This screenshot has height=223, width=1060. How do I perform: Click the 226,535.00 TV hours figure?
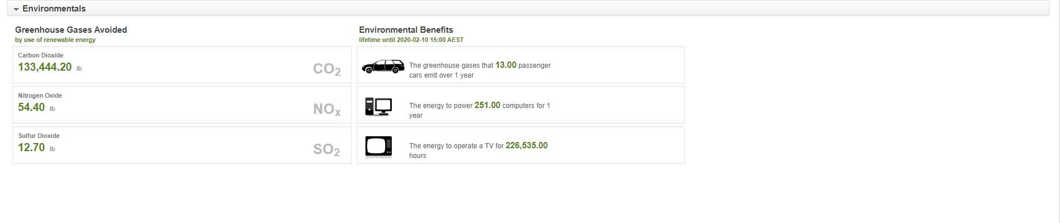click(x=526, y=145)
